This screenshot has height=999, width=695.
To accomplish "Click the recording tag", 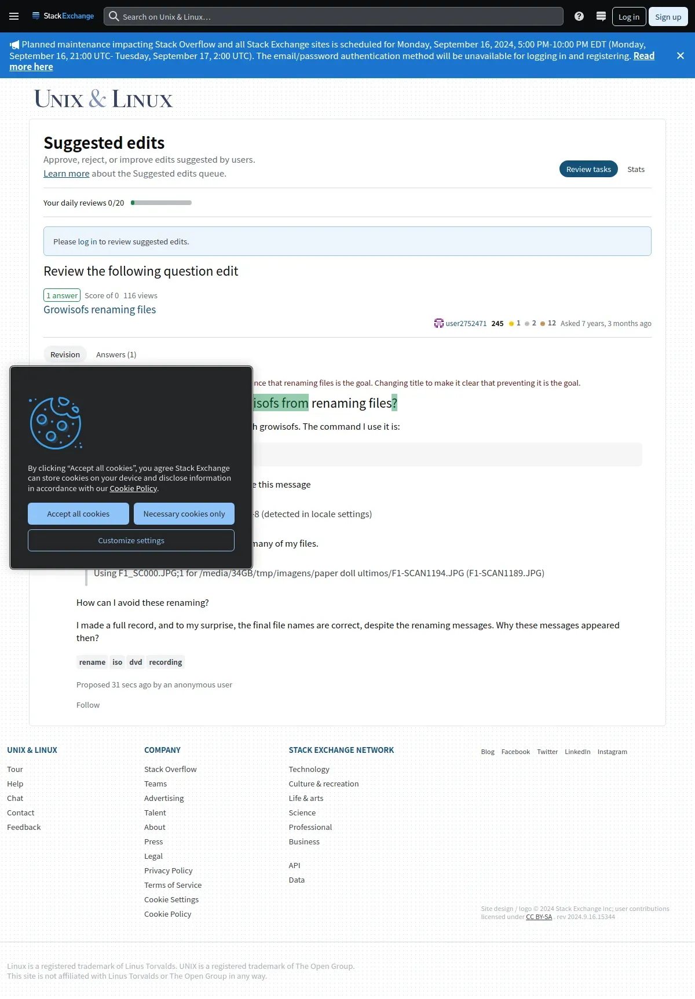I will (166, 662).
